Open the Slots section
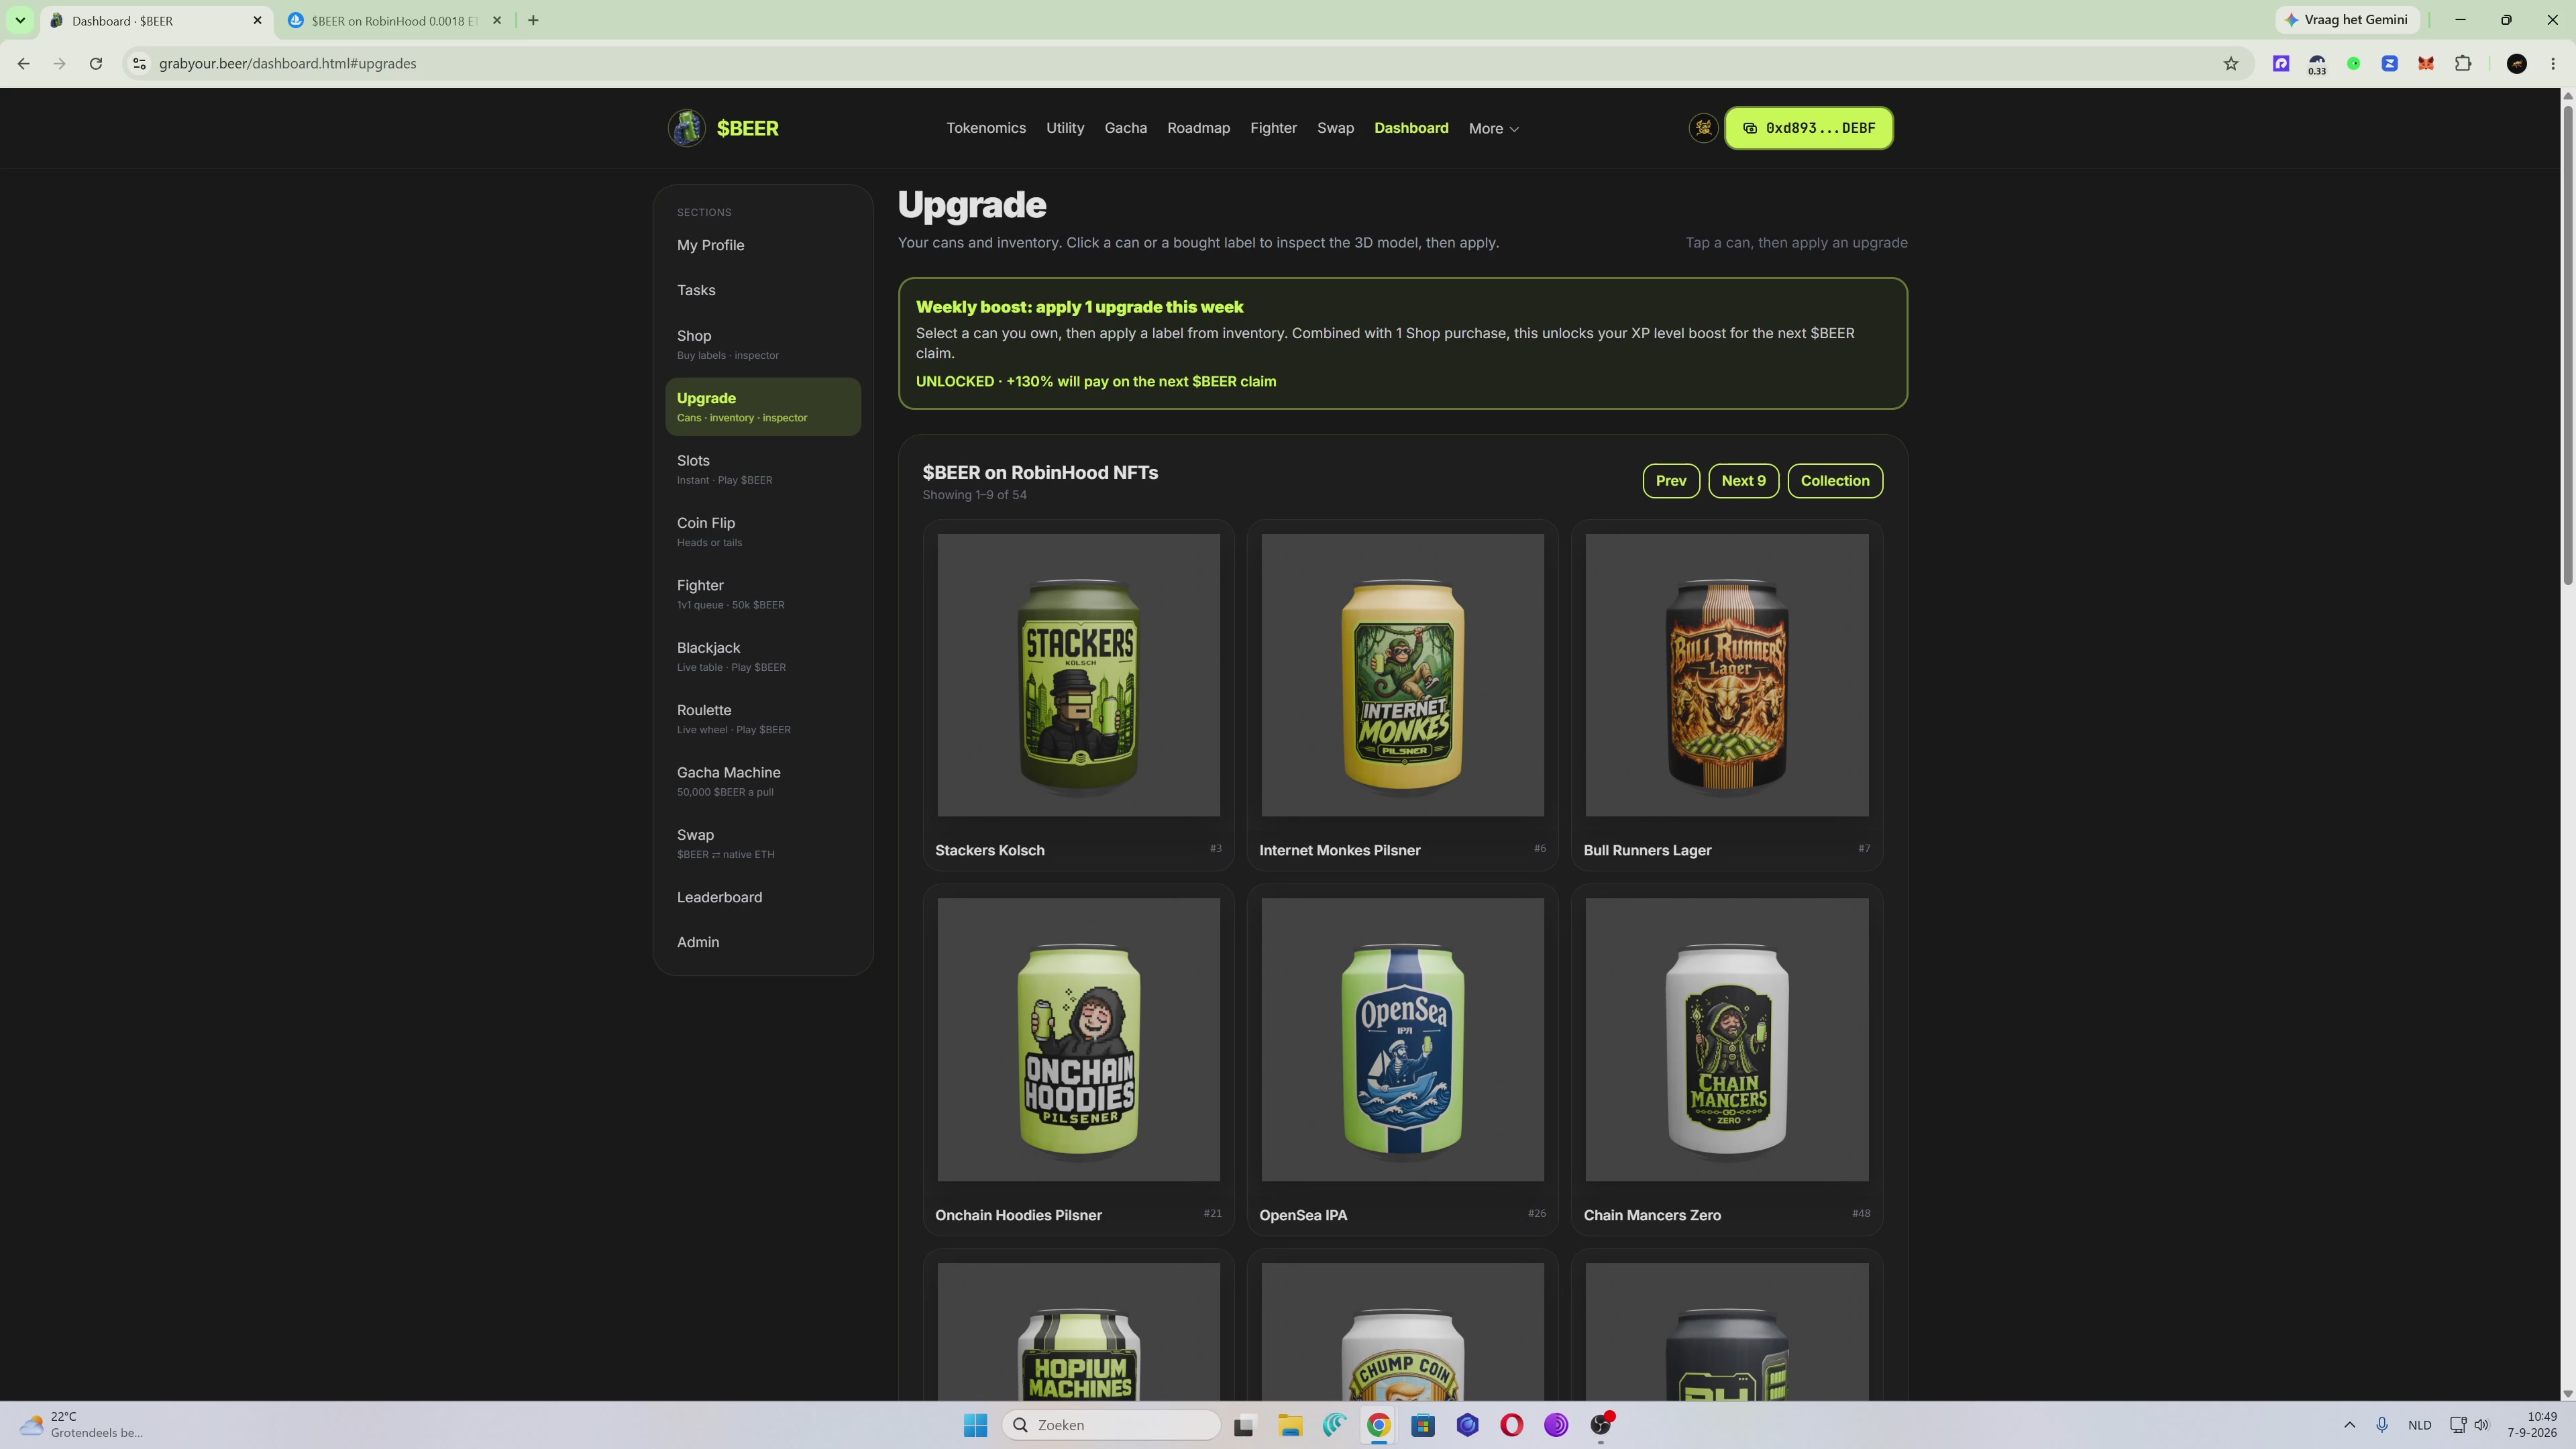 [762, 469]
